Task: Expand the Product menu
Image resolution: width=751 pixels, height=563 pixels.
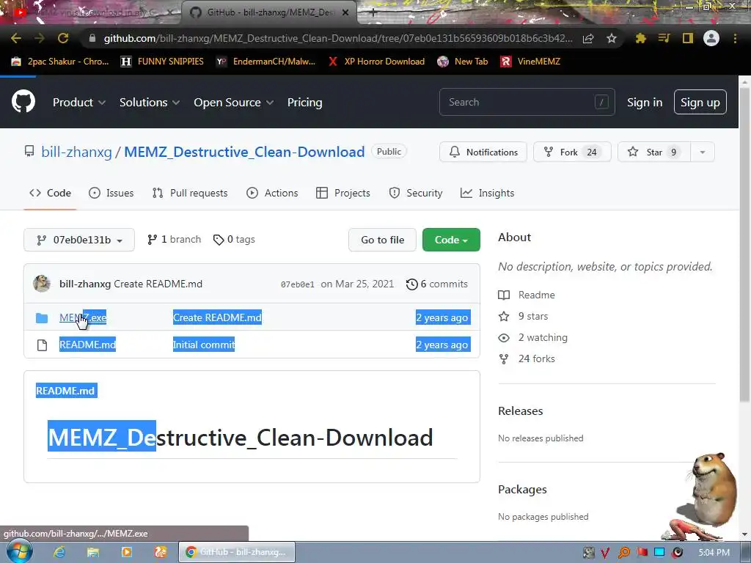Action: tap(79, 103)
